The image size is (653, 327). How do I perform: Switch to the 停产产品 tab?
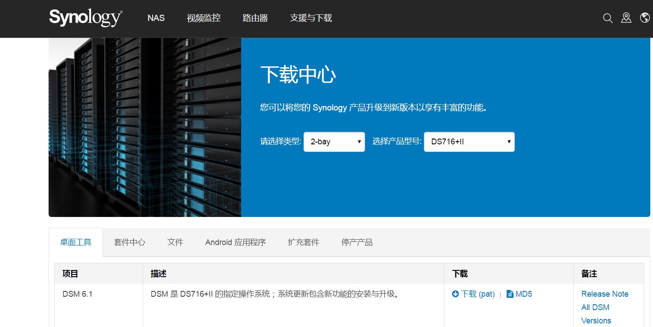[x=357, y=242]
